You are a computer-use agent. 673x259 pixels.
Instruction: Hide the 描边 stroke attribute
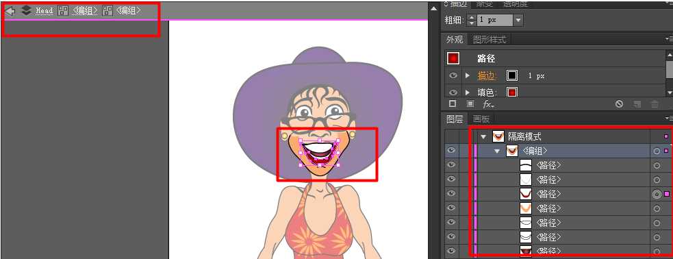453,75
